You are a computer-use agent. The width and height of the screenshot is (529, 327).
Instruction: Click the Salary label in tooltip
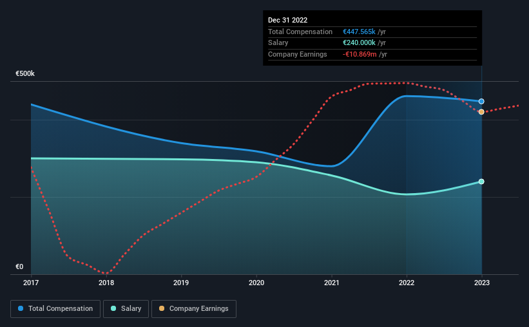pos(278,43)
